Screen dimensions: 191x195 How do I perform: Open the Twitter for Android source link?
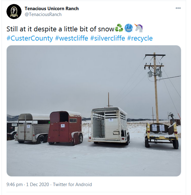click(x=72, y=185)
